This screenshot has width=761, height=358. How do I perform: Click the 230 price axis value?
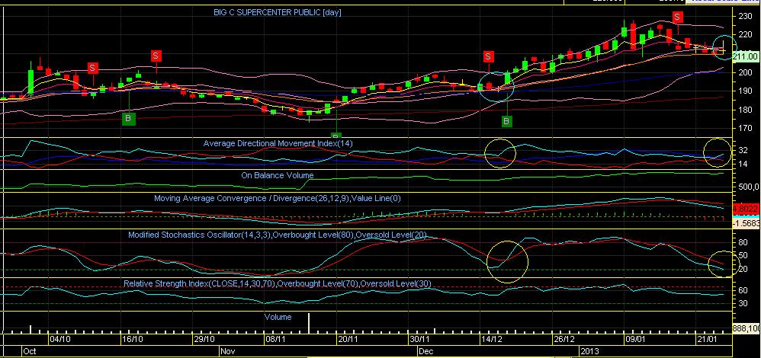(x=745, y=16)
